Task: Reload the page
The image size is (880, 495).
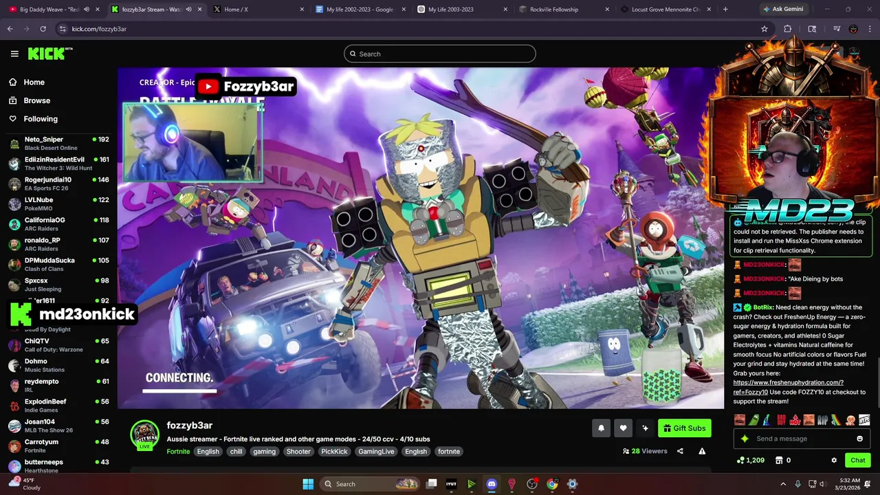Action: pyautogui.click(x=43, y=29)
